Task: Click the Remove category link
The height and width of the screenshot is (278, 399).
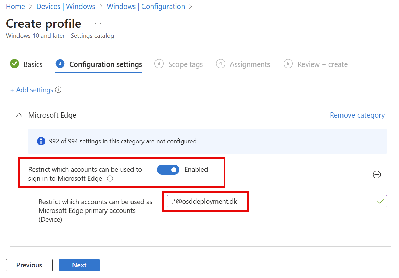Action: (357, 115)
